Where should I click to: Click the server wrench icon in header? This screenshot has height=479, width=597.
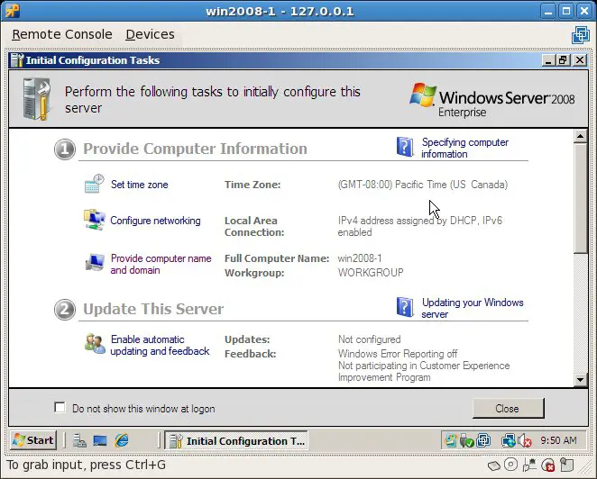(x=37, y=99)
